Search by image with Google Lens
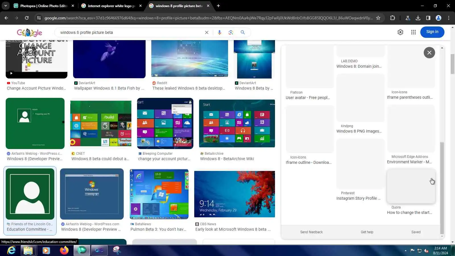The image size is (455, 256). coord(231,32)
